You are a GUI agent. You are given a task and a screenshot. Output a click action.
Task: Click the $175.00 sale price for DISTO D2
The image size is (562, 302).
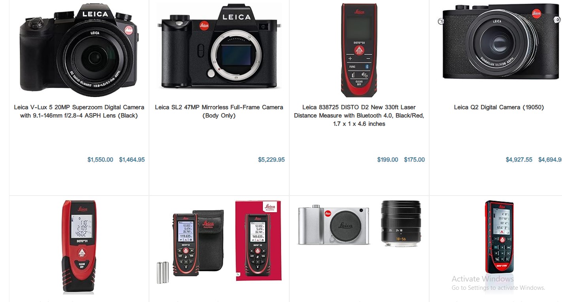pos(415,160)
